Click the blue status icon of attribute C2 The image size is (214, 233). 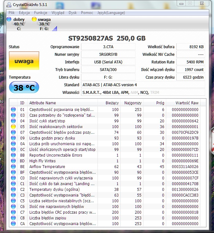(13, 189)
